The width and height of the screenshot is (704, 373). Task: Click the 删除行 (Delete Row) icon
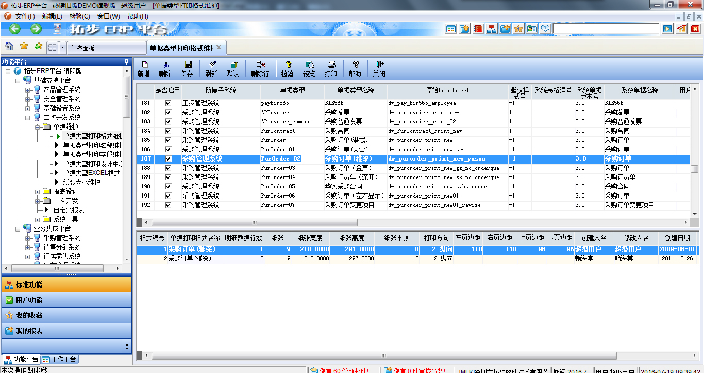(x=260, y=67)
